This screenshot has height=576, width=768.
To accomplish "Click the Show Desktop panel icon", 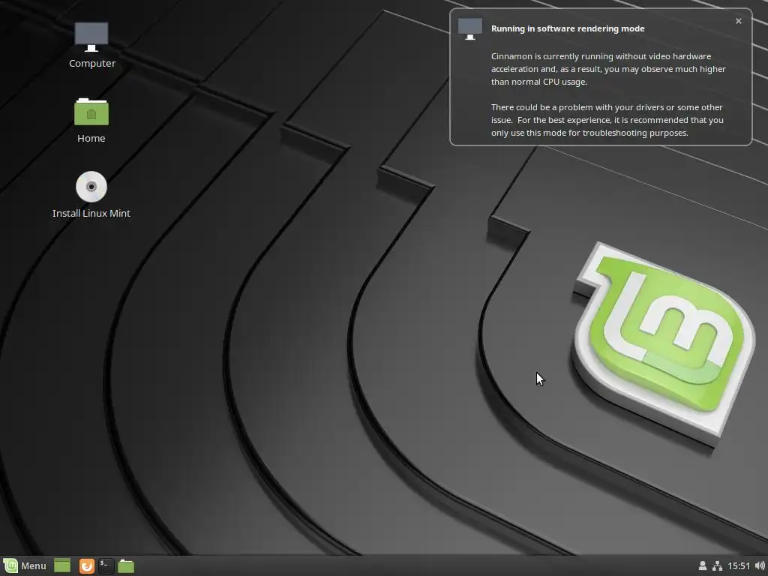I will point(62,565).
